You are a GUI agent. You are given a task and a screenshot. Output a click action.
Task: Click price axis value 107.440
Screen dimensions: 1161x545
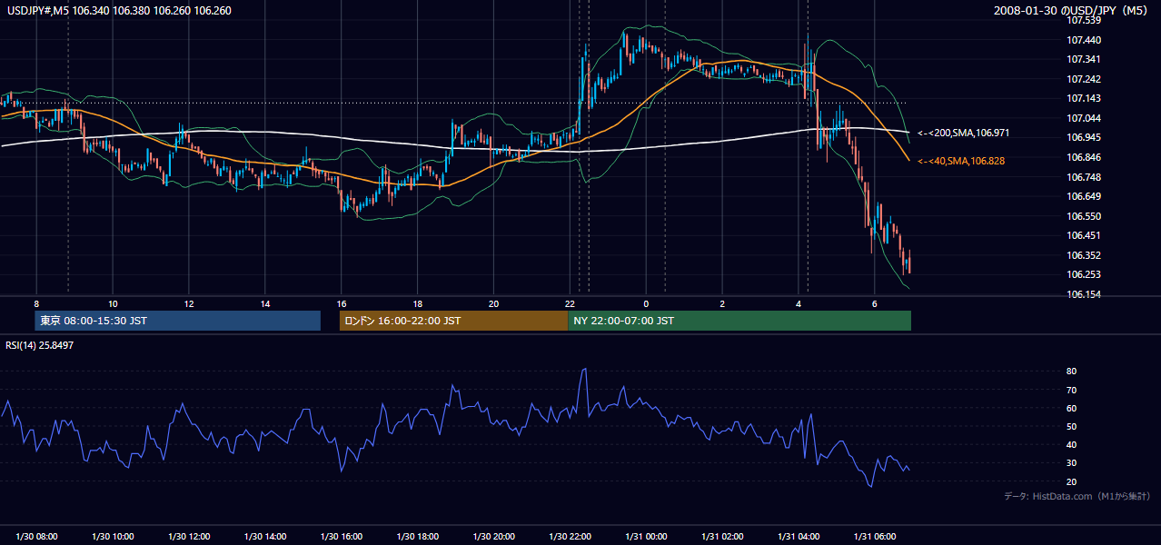coord(1084,40)
